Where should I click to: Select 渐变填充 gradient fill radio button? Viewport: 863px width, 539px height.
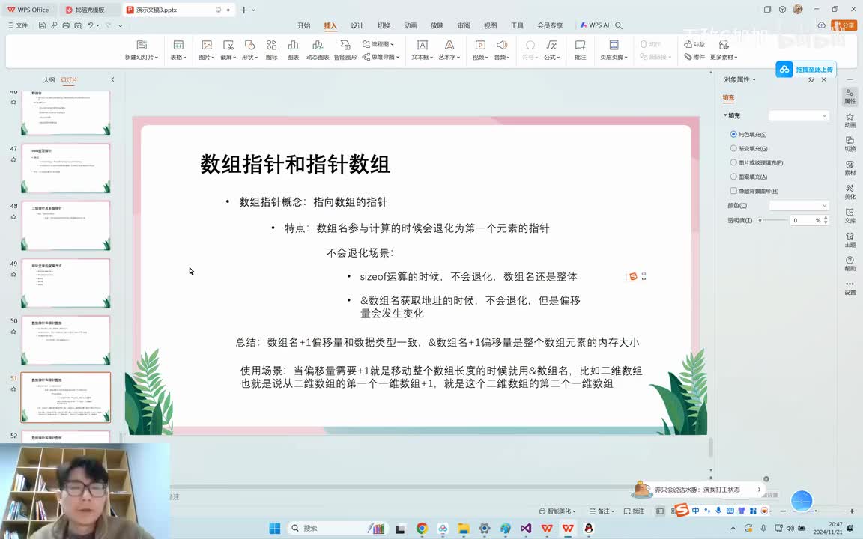coord(733,148)
